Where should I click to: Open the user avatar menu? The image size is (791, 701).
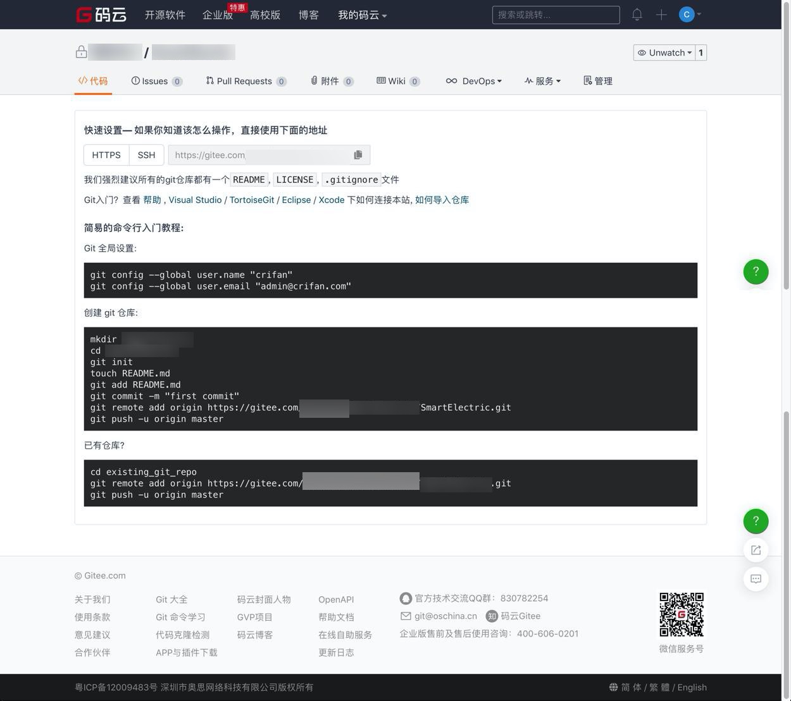tap(690, 14)
